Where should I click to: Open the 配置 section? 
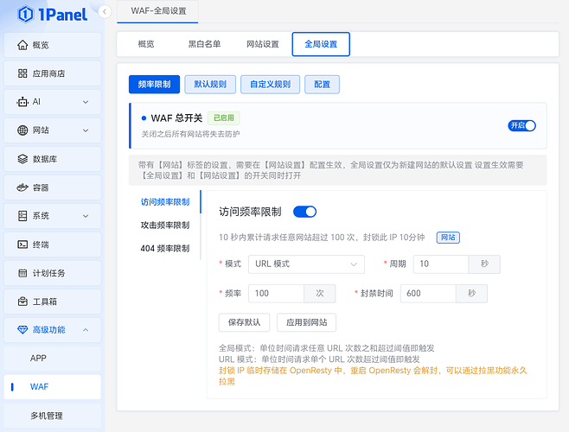(322, 85)
